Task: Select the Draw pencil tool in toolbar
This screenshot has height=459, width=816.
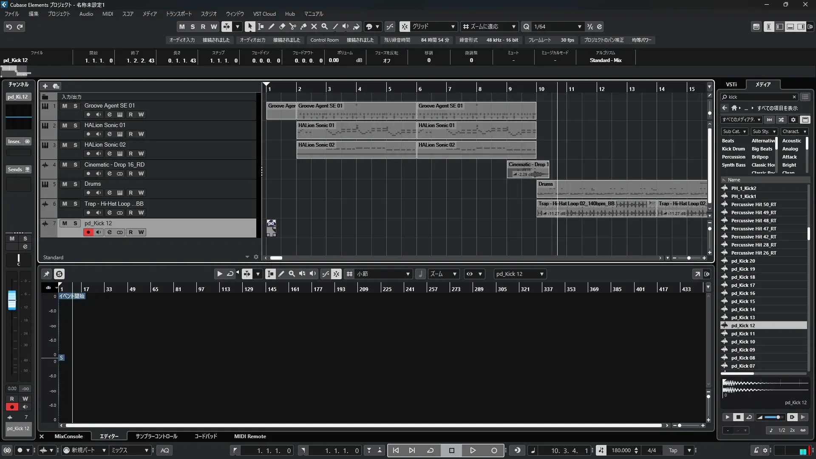Action: click(271, 26)
